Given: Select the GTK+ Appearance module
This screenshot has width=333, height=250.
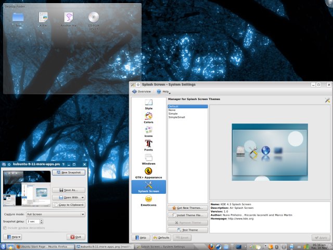Looking at the screenshot, I should point(149,173).
